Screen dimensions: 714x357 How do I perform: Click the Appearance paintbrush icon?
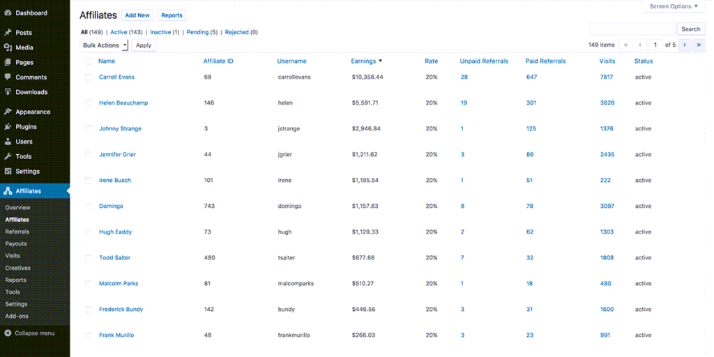tap(8, 112)
